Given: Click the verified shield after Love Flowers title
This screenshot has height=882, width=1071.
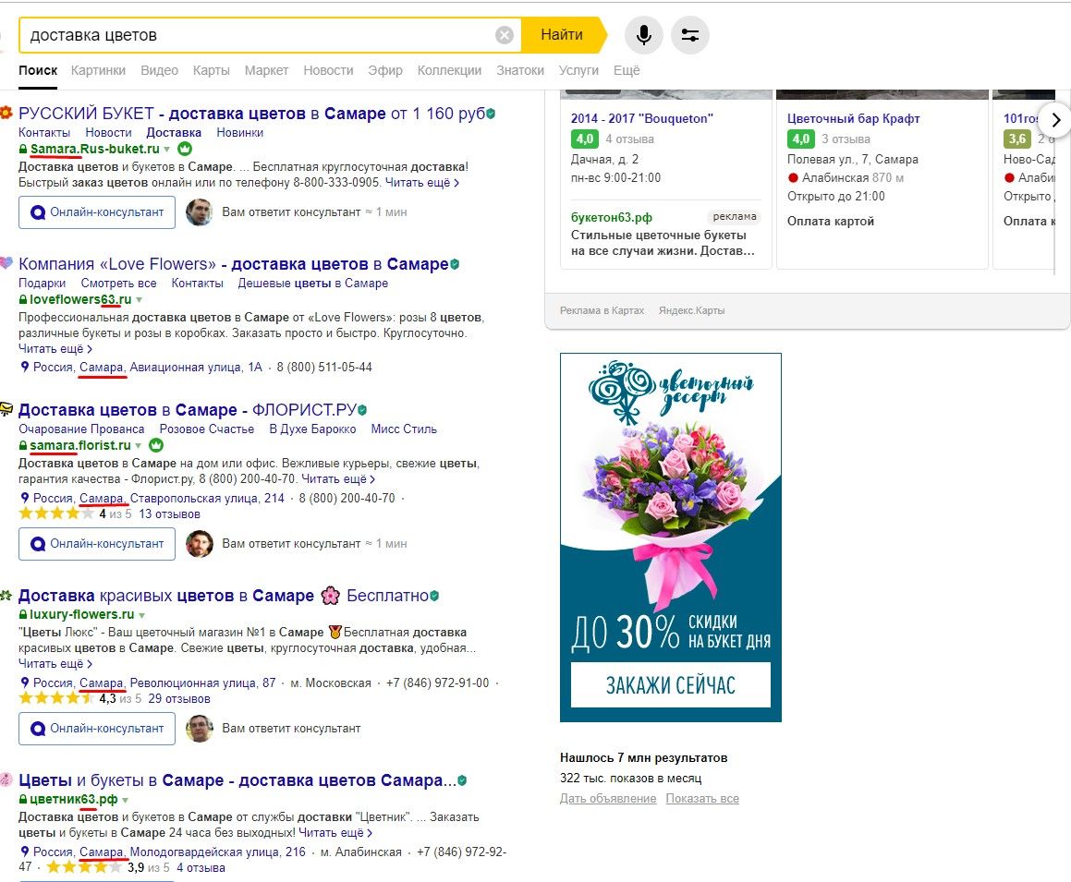Looking at the screenshot, I should tap(455, 264).
